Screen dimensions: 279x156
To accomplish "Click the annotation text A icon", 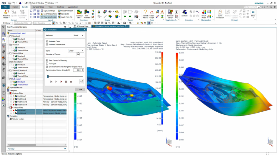I will pos(162,12).
